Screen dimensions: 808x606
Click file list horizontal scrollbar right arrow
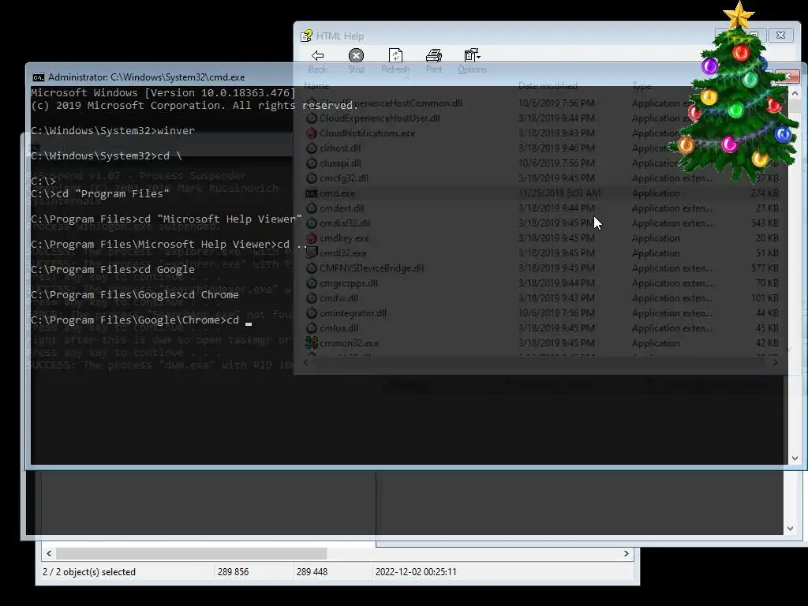[775, 362]
